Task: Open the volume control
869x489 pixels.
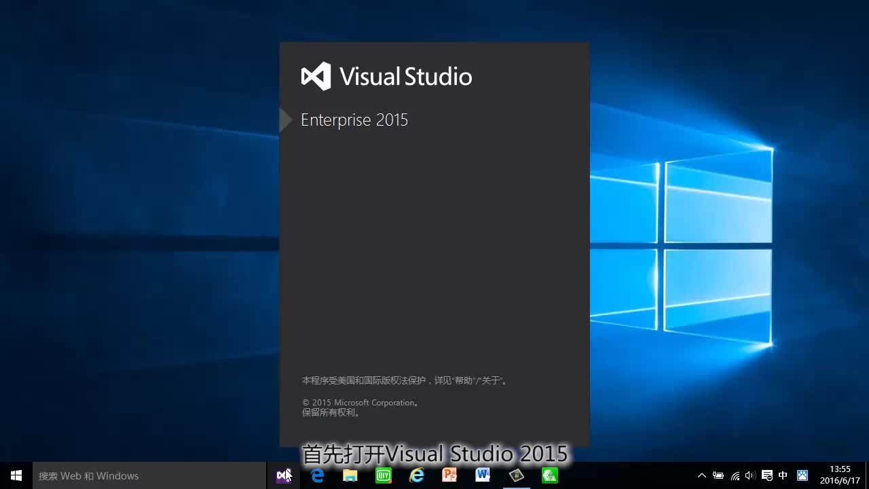Action: click(x=750, y=476)
